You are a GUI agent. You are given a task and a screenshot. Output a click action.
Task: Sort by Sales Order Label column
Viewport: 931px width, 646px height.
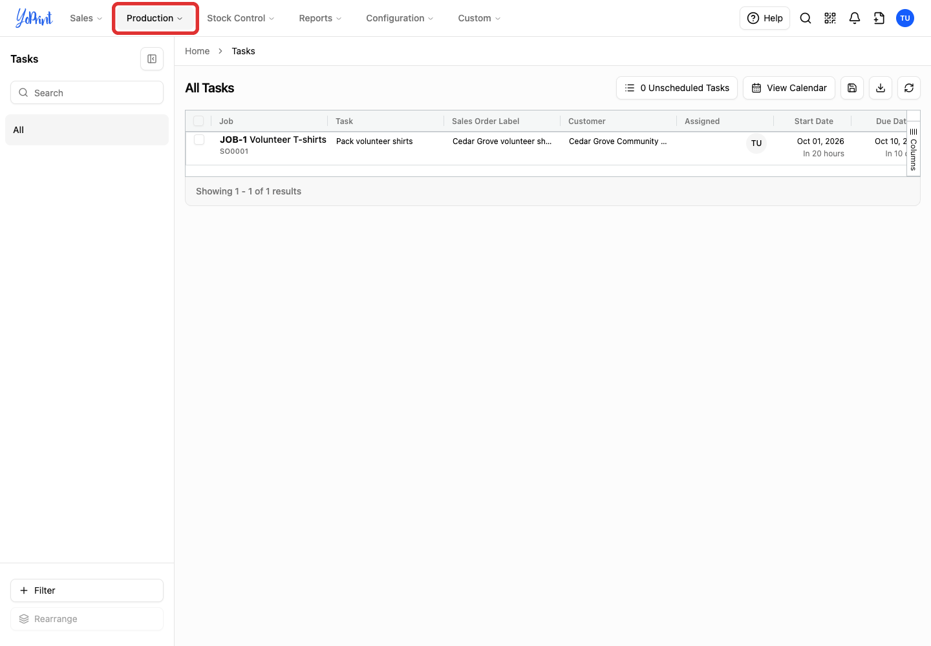pyautogui.click(x=486, y=121)
